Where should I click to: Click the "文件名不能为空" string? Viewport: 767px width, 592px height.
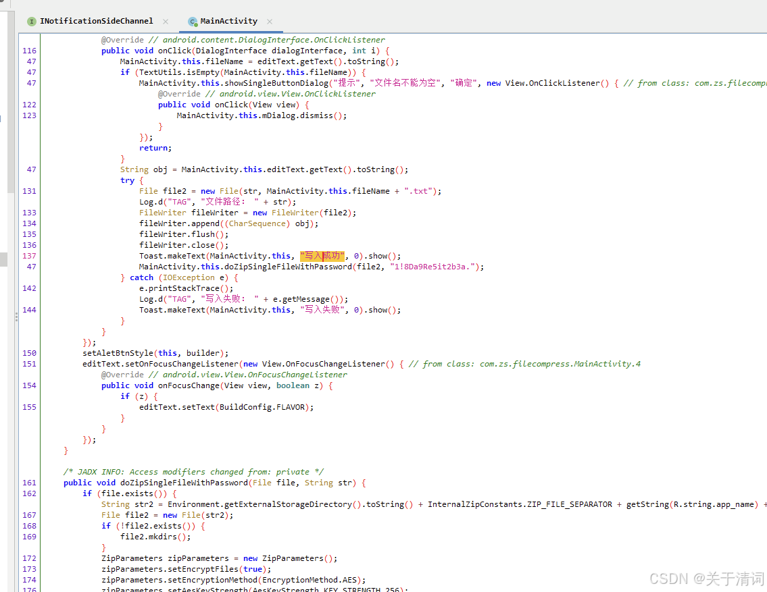pyautogui.click(x=405, y=83)
